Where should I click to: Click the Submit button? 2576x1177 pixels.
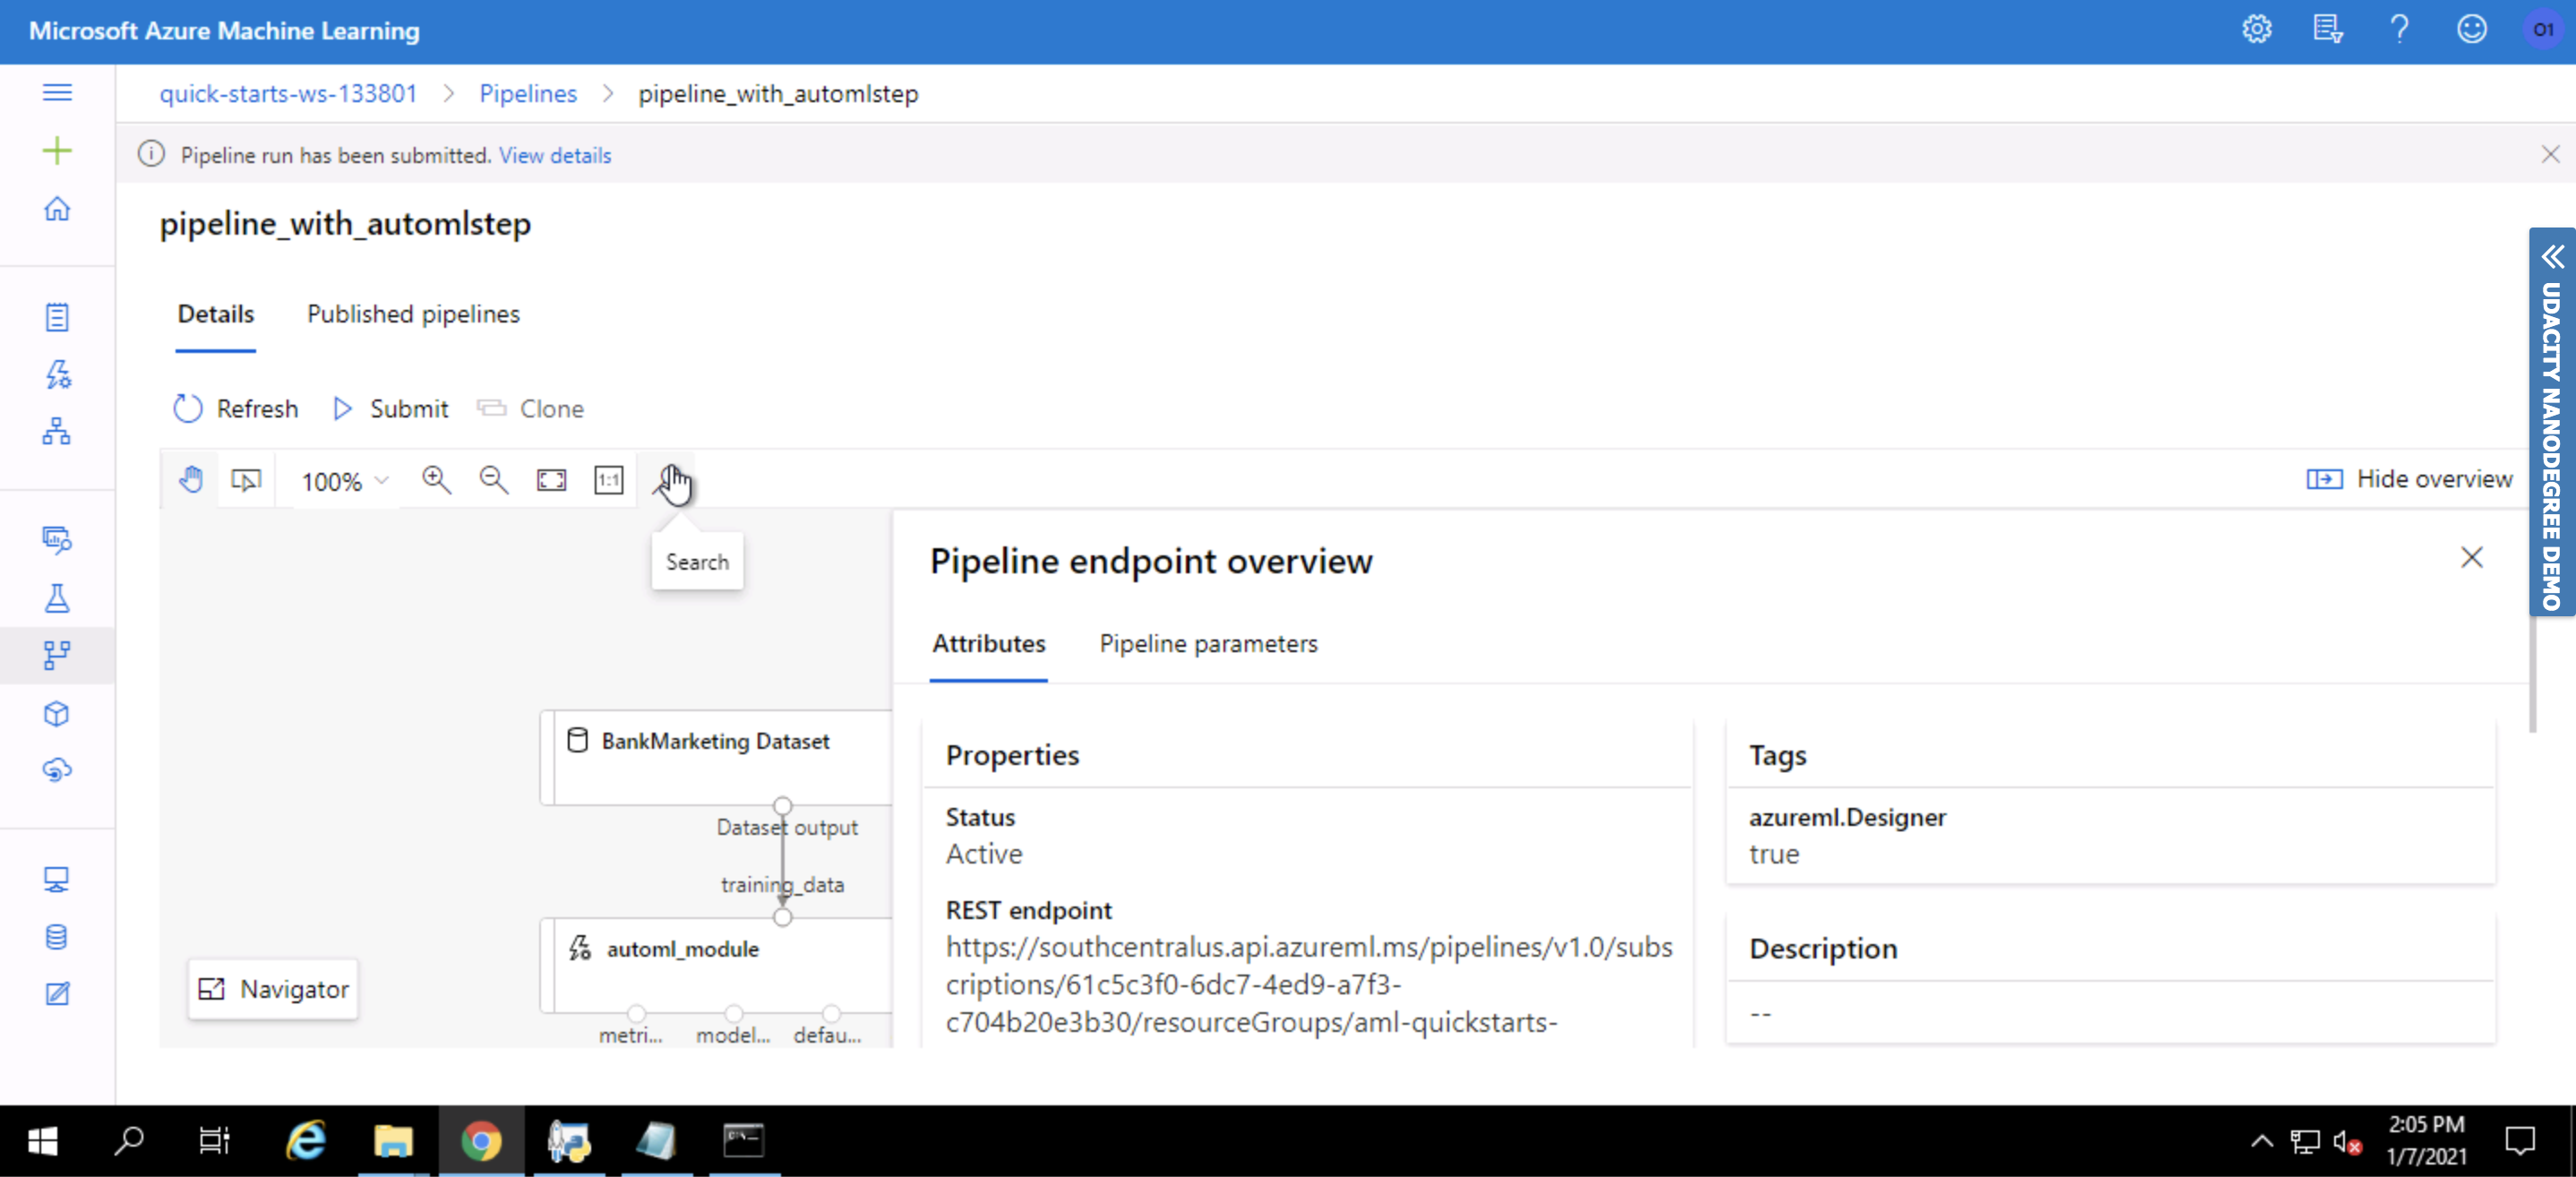[x=391, y=409]
